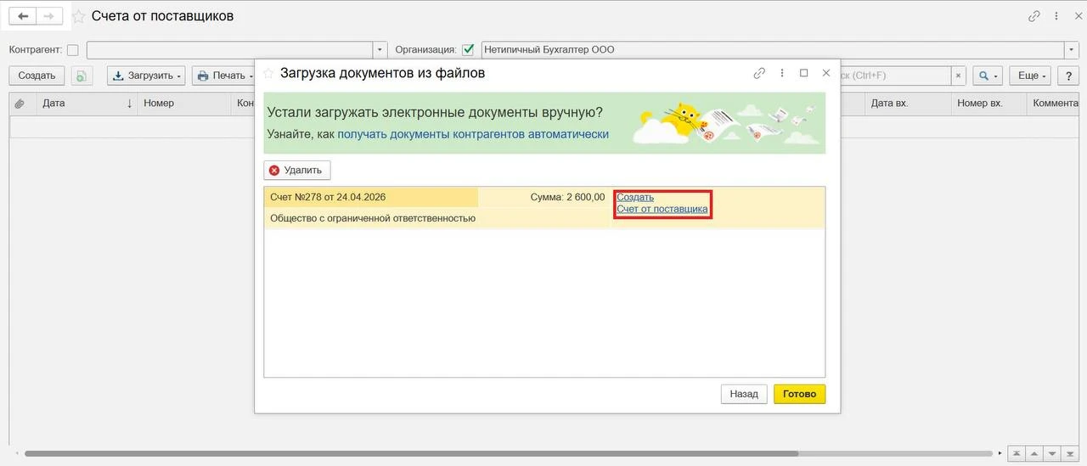Close the Загрузка документов из файлов dialog
Screen dimensions: 1087x466
(x=826, y=73)
